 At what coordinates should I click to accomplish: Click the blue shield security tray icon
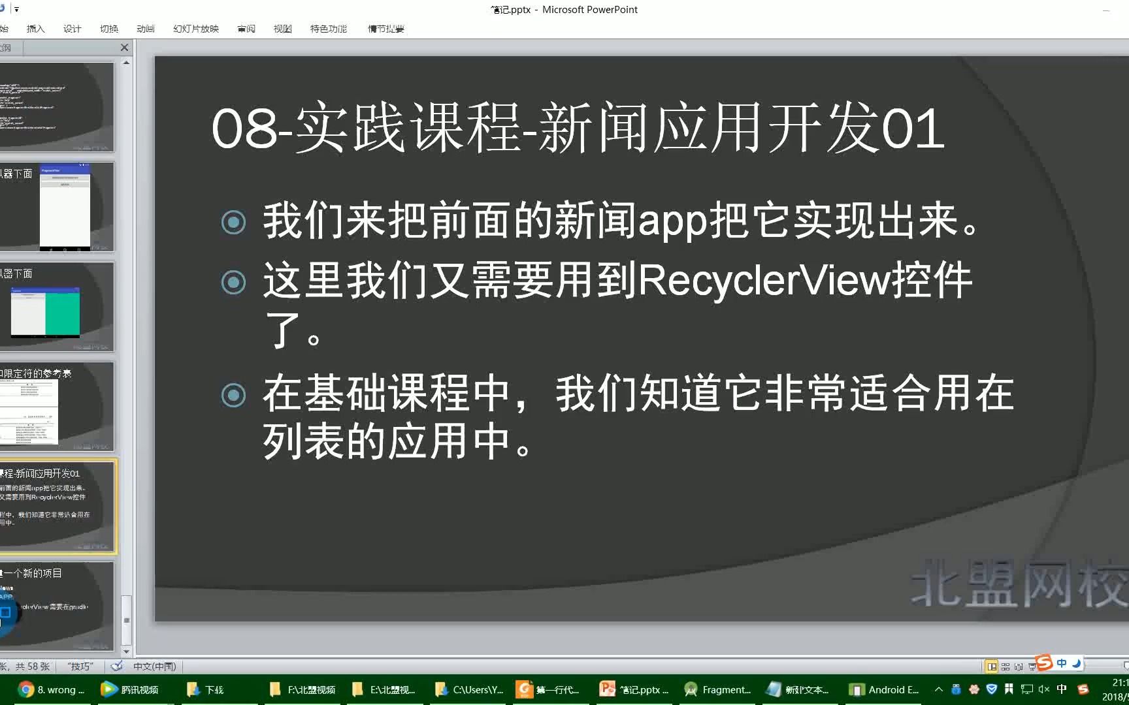(992, 689)
